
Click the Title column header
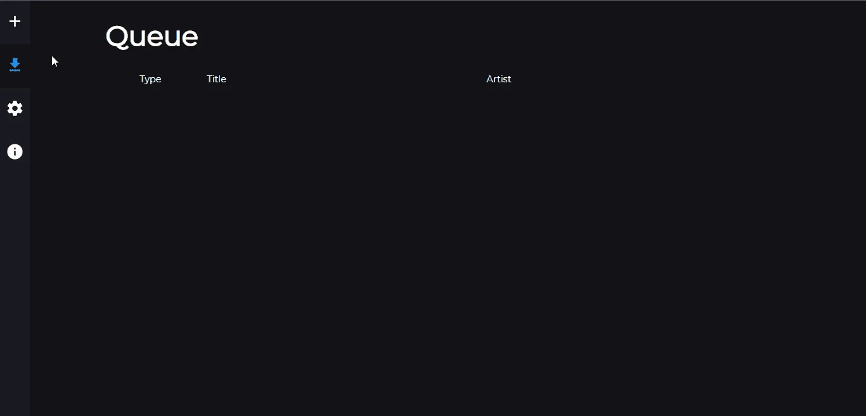[216, 79]
